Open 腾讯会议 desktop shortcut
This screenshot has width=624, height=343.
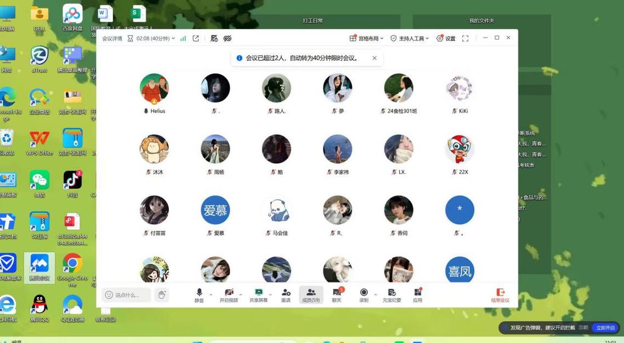[39, 268]
